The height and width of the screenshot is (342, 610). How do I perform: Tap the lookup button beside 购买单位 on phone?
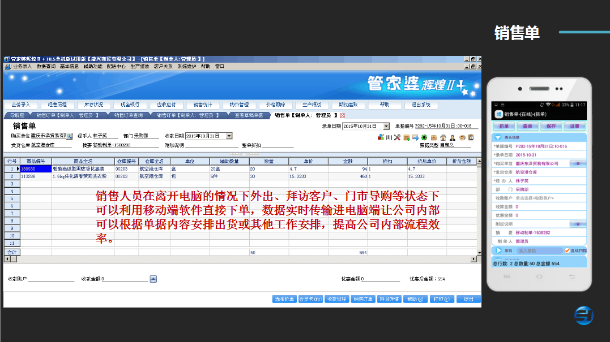[x=578, y=163]
